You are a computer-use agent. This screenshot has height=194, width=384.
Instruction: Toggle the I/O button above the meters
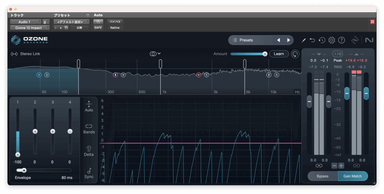[x=337, y=54]
